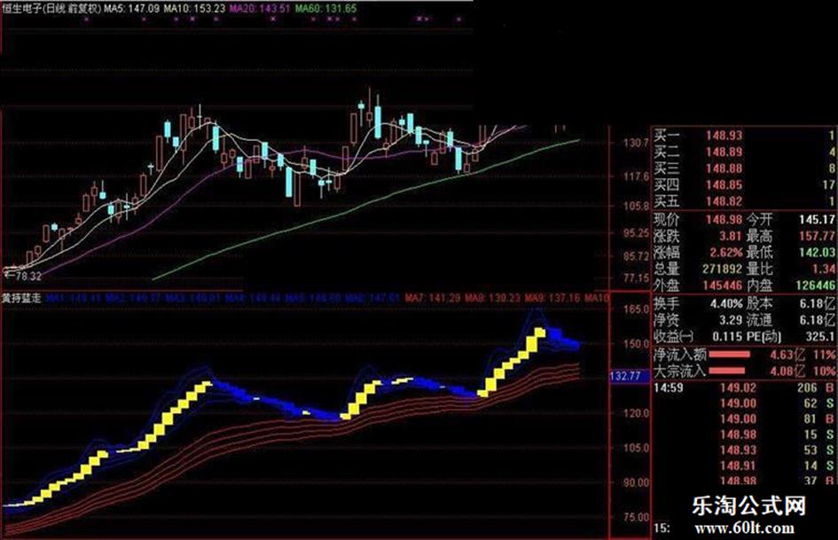Click the 120.0 indicator axis label
This screenshot has width=838, height=540.
click(636, 413)
